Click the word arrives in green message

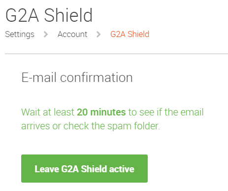click(35, 126)
